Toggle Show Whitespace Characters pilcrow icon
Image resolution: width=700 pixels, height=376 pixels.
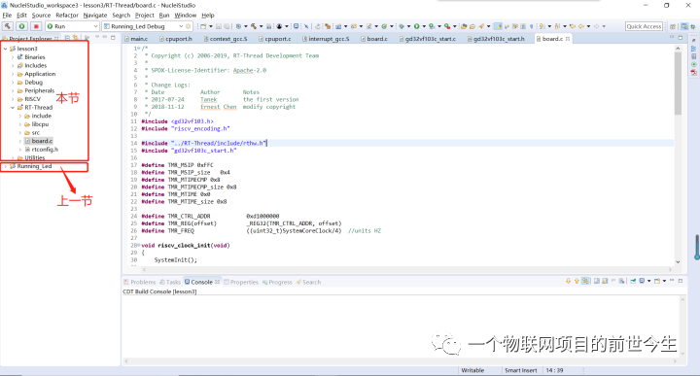click(531, 26)
